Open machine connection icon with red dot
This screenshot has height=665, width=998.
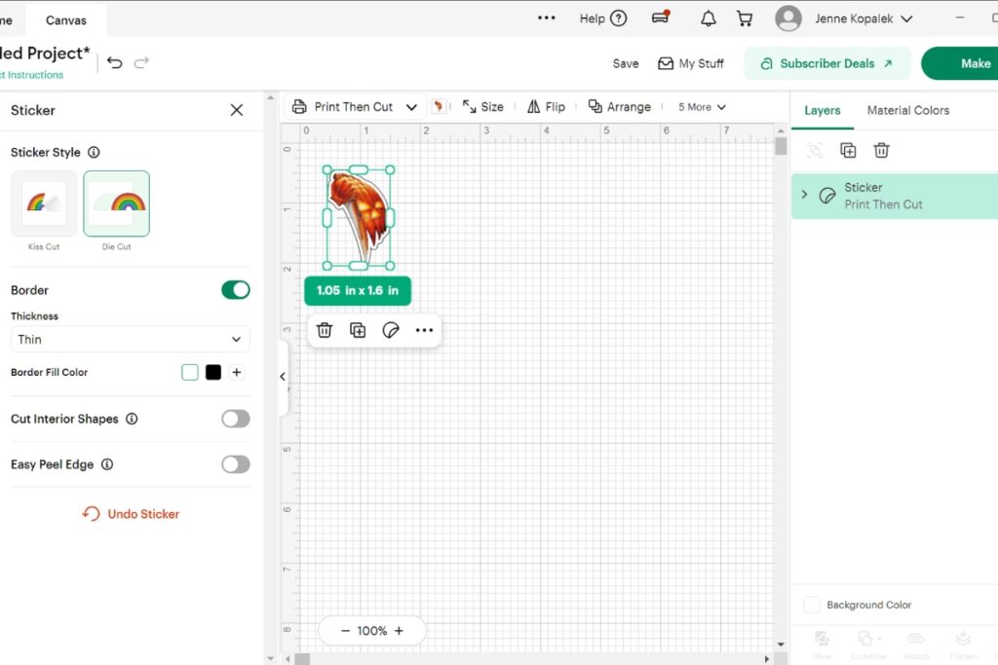[x=661, y=18]
